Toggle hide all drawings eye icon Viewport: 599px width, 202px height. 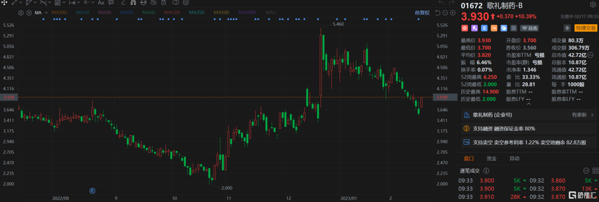[x=153, y=2]
